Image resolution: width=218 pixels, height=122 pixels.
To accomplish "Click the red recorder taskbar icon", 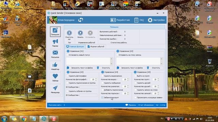I will coord(54,119).
